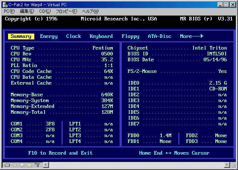238x170 pixels.
Task: Click the 'LPT3' label
Action: pos(75,135)
